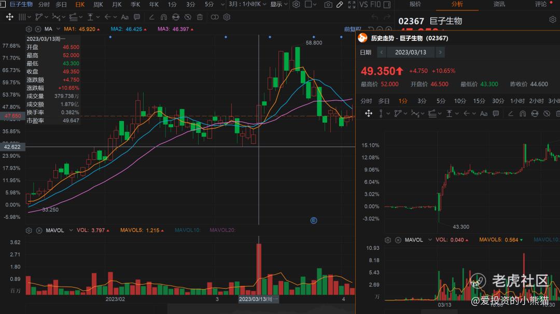This screenshot has width=560, height=314.
Task: Select the wave pattern drawing tool
Action: tap(56, 17)
